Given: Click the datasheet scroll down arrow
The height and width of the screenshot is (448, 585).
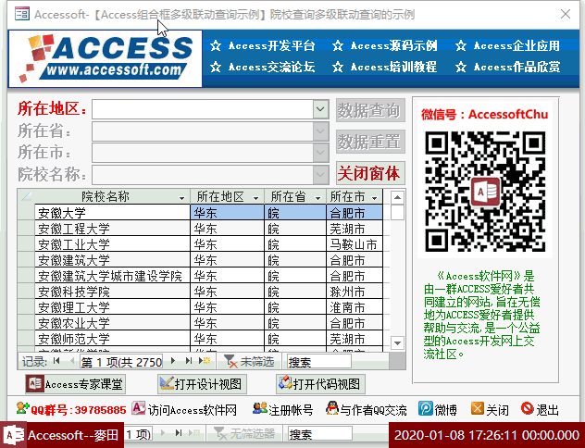Looking at the screenshot, I should [x=397, y=342].
